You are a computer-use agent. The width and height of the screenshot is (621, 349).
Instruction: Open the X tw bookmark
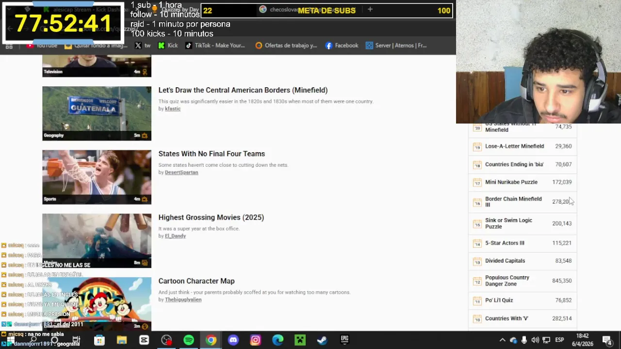(x=143, y=46)
